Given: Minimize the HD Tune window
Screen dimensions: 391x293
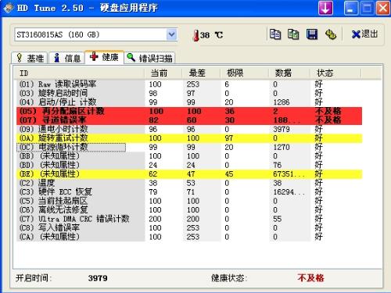Looking at the screenshot, I should click(351, 8).
